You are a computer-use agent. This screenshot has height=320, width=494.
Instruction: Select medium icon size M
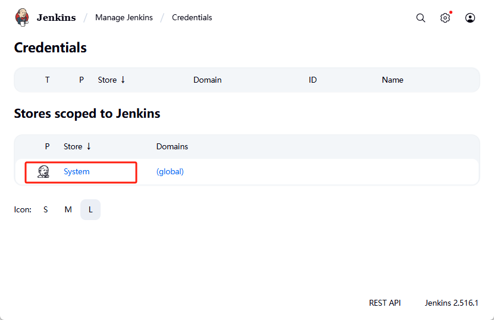pos(68,209)
